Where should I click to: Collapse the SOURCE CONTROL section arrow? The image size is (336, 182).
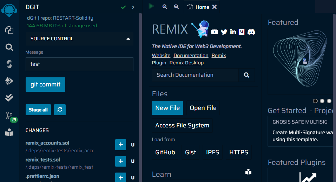point(128,38)
